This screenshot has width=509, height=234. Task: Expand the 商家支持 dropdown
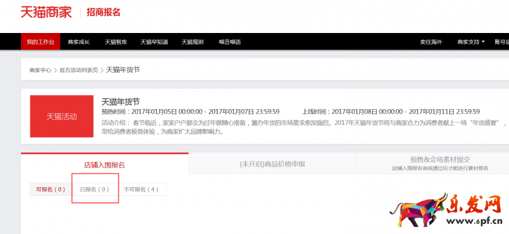click(x=471, y=42)
